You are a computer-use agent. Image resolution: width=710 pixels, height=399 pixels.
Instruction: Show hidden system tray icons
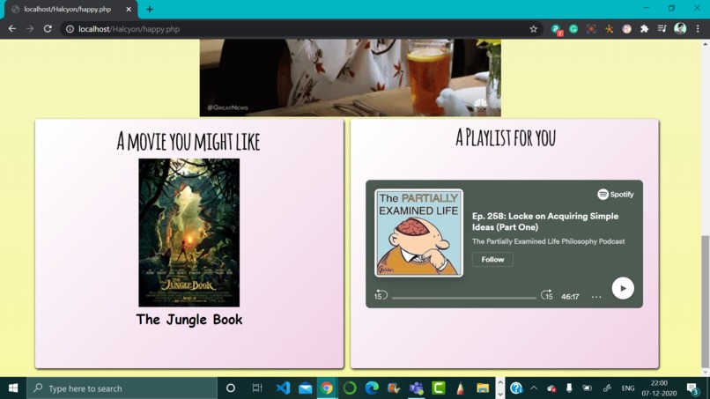click(x=534, y=388)
